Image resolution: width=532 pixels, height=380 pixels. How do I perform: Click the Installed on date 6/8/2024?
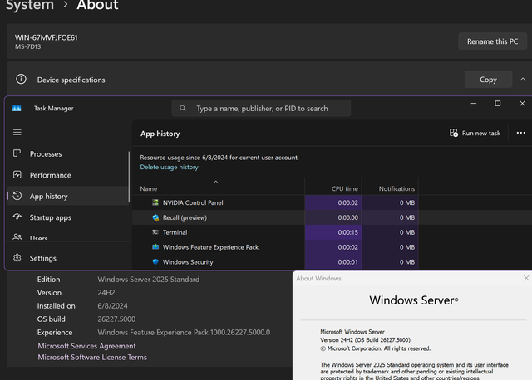113,306
